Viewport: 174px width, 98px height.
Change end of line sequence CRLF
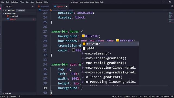[x=140, y=97]
